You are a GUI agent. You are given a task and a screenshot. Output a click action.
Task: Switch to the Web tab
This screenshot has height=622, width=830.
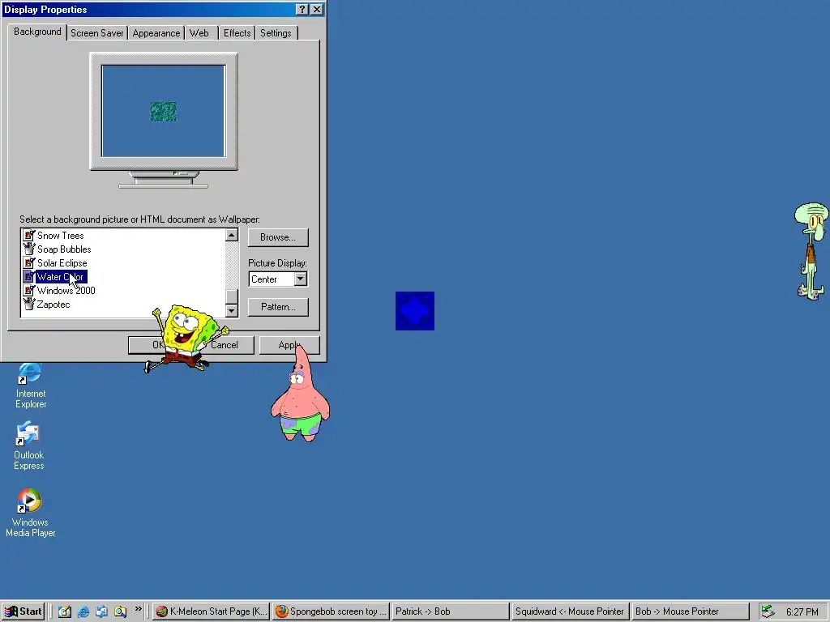(199, 32)
